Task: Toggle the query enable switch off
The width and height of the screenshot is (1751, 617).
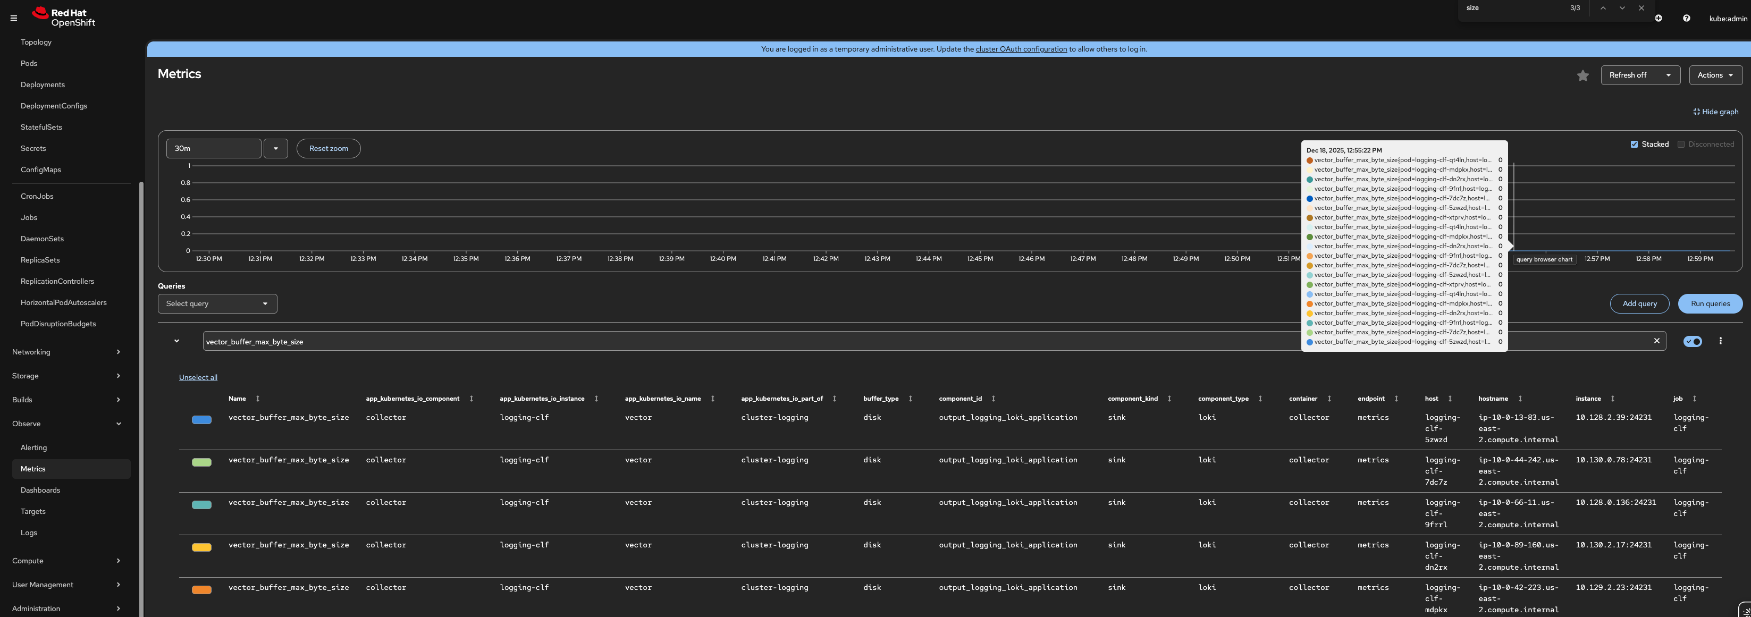Action: pos(1692,341)
